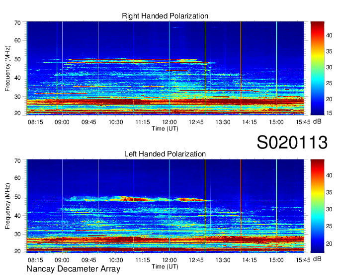
Task: Click the 15 value on top color bar
Action: pyautogui.click(x=329, y=113)
